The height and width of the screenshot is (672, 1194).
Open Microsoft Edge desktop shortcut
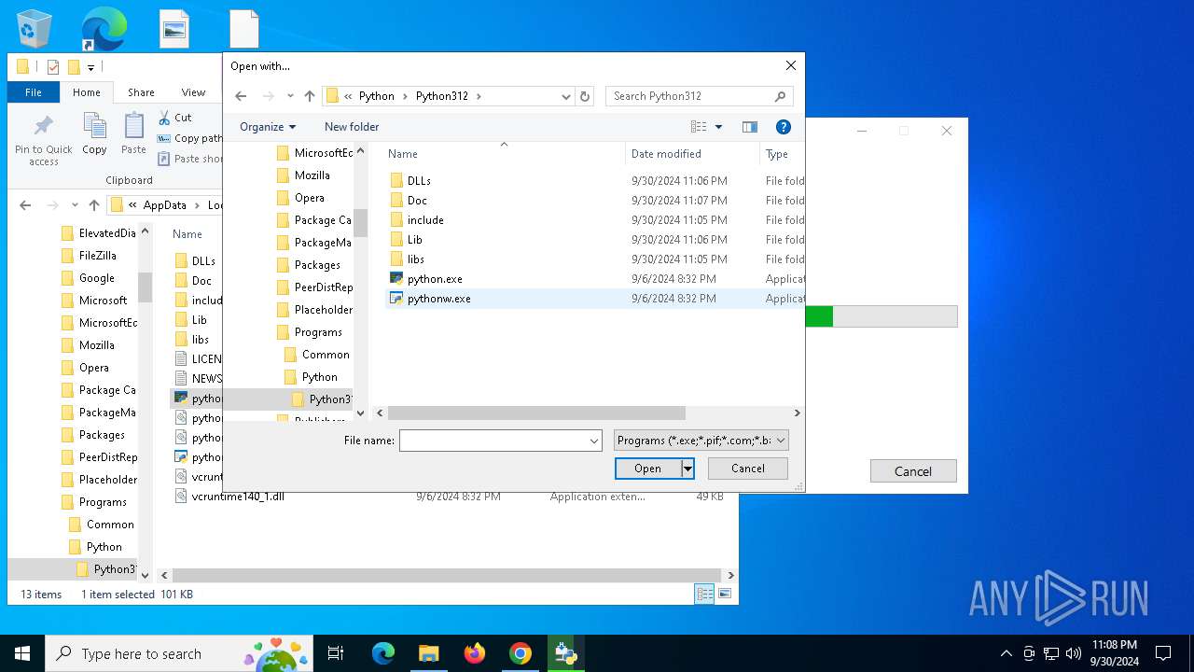pos(104,29)
